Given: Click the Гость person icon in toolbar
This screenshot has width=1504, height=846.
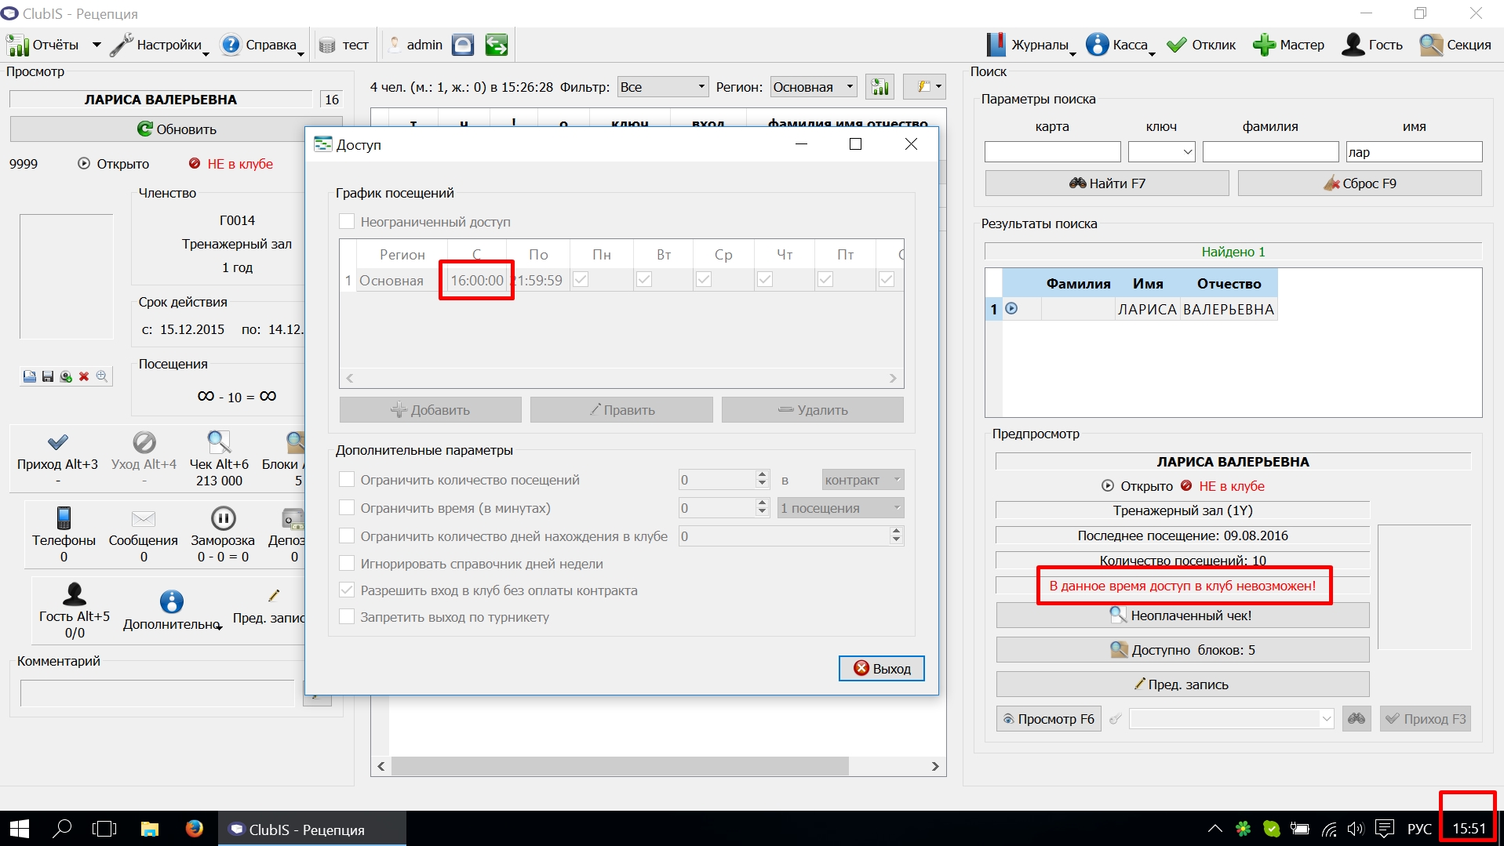Looking at the screenshot, I should (x=1353, y=45).
